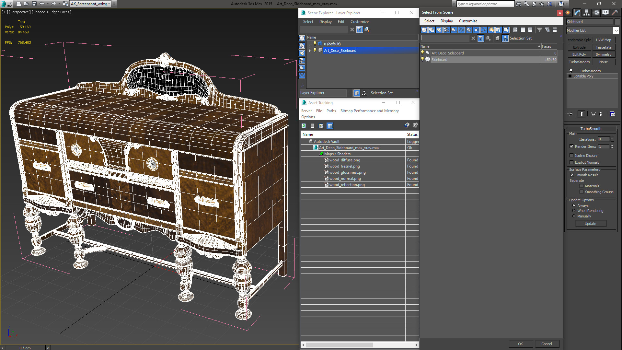Open Bitmap Performance and Memory menu

(x=369, y=111)
